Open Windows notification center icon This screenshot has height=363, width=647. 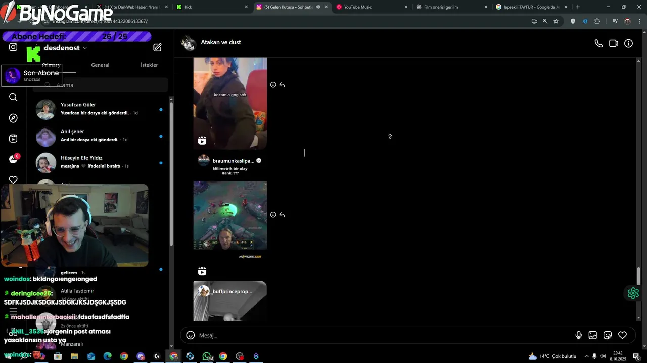[637, 356]
